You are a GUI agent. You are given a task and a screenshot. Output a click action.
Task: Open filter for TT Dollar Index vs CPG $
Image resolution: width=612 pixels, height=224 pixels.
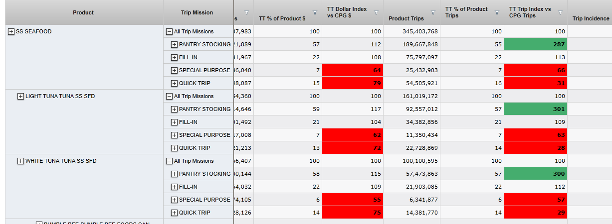click(376, 12)
